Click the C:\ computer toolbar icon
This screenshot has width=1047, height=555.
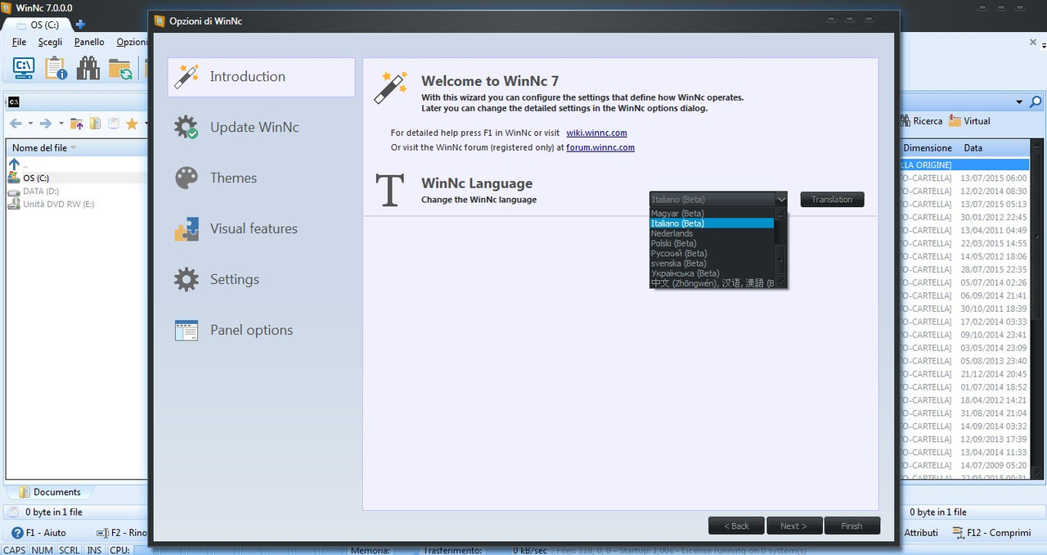(x=24, y=69)
